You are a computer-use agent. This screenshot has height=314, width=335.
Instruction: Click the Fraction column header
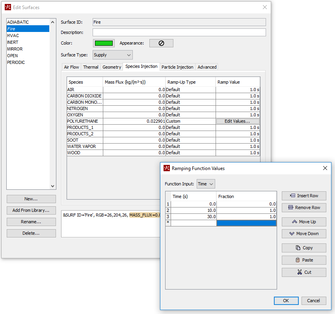(246, 196)
